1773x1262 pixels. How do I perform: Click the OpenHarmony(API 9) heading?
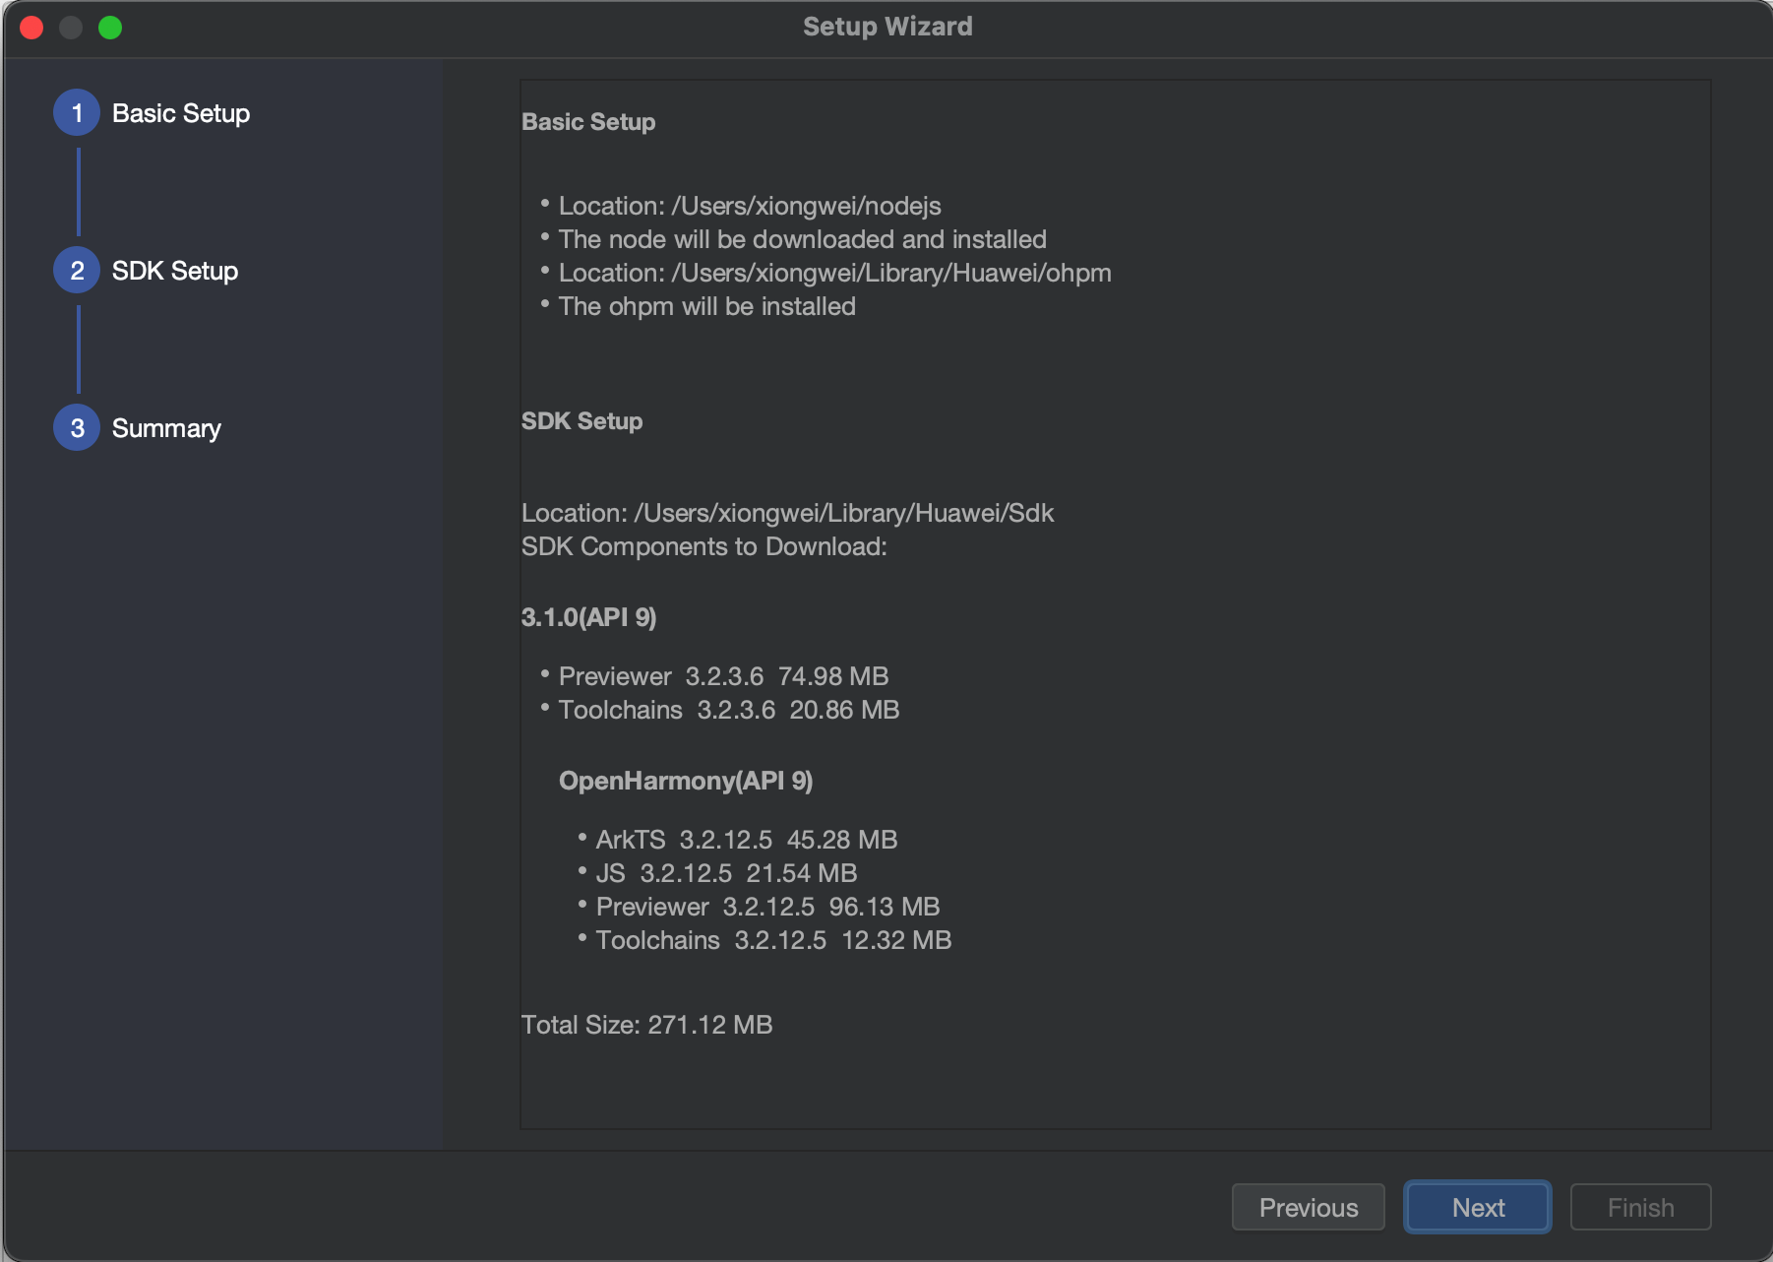click(x=686, y=781)
